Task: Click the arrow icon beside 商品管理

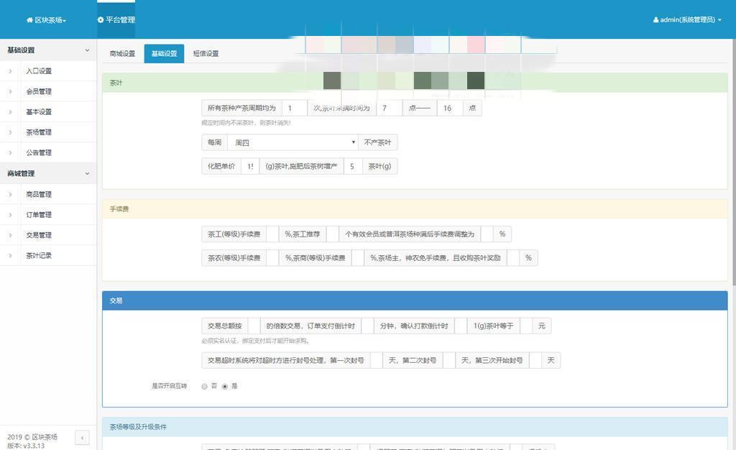Action: click(9, 194)
